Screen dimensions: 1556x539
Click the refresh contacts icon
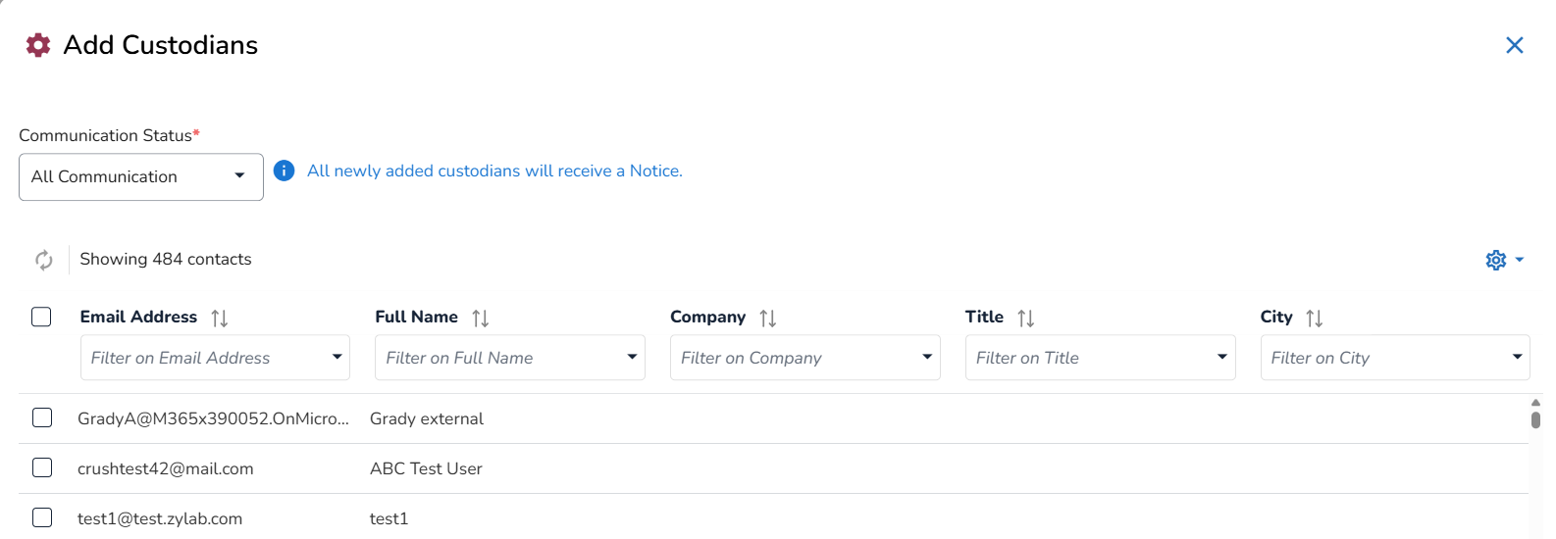pos(44,260)
